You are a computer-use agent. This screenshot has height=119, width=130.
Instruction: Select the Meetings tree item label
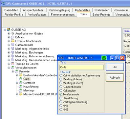tap(29, 90)
